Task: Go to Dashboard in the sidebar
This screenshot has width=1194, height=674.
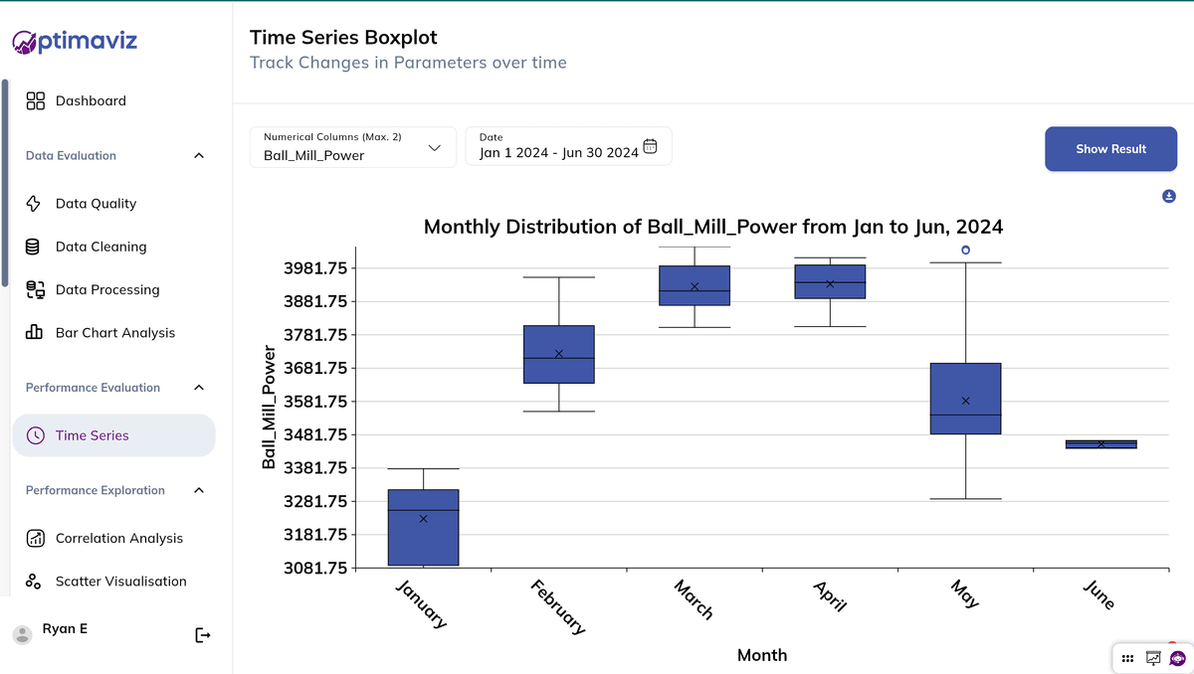Action: 91,100
